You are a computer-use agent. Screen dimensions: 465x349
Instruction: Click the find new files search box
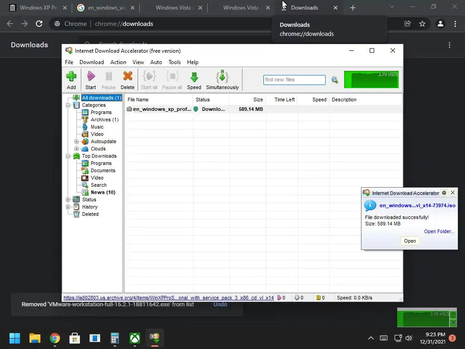294,80
